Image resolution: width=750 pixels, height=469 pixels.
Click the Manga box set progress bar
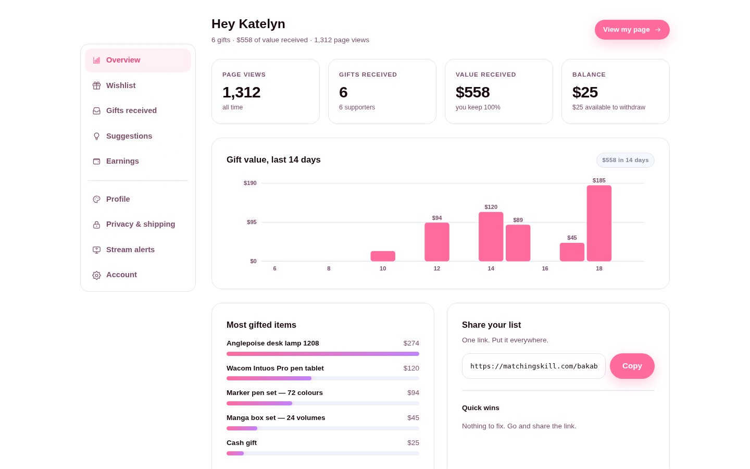pos(323,428)
